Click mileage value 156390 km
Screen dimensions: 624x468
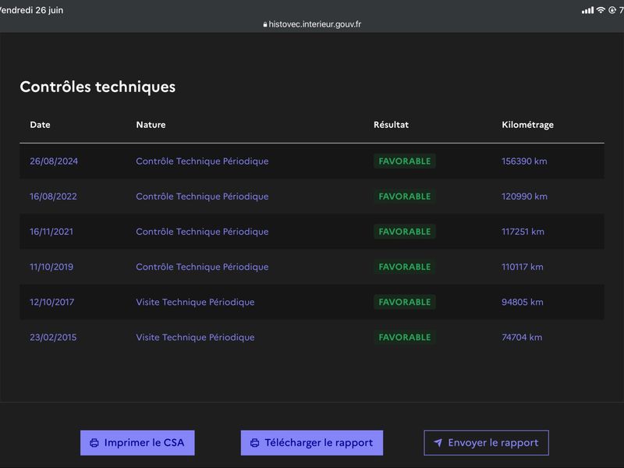pyautogui.click(x=524, y=161)
